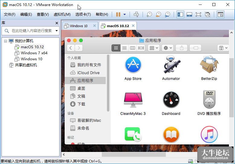Open the App Store application icon

133,65
